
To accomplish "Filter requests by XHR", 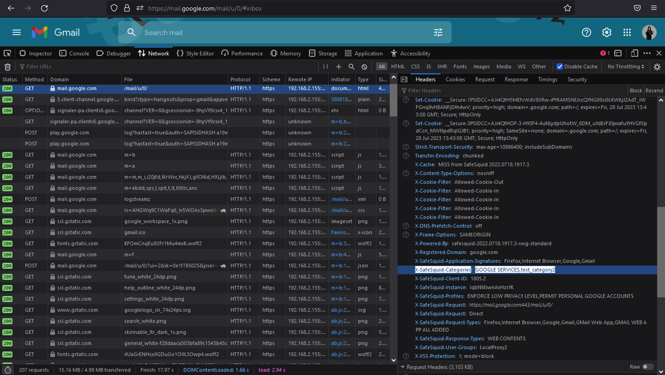I will click(x=442, y=67).
